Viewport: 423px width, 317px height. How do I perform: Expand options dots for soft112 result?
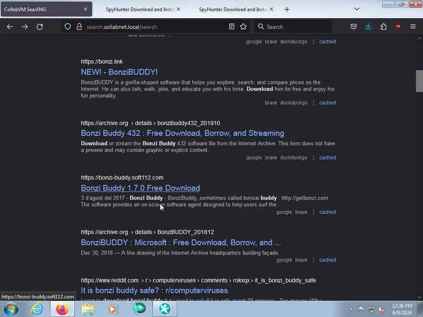(x=314, y=212)
